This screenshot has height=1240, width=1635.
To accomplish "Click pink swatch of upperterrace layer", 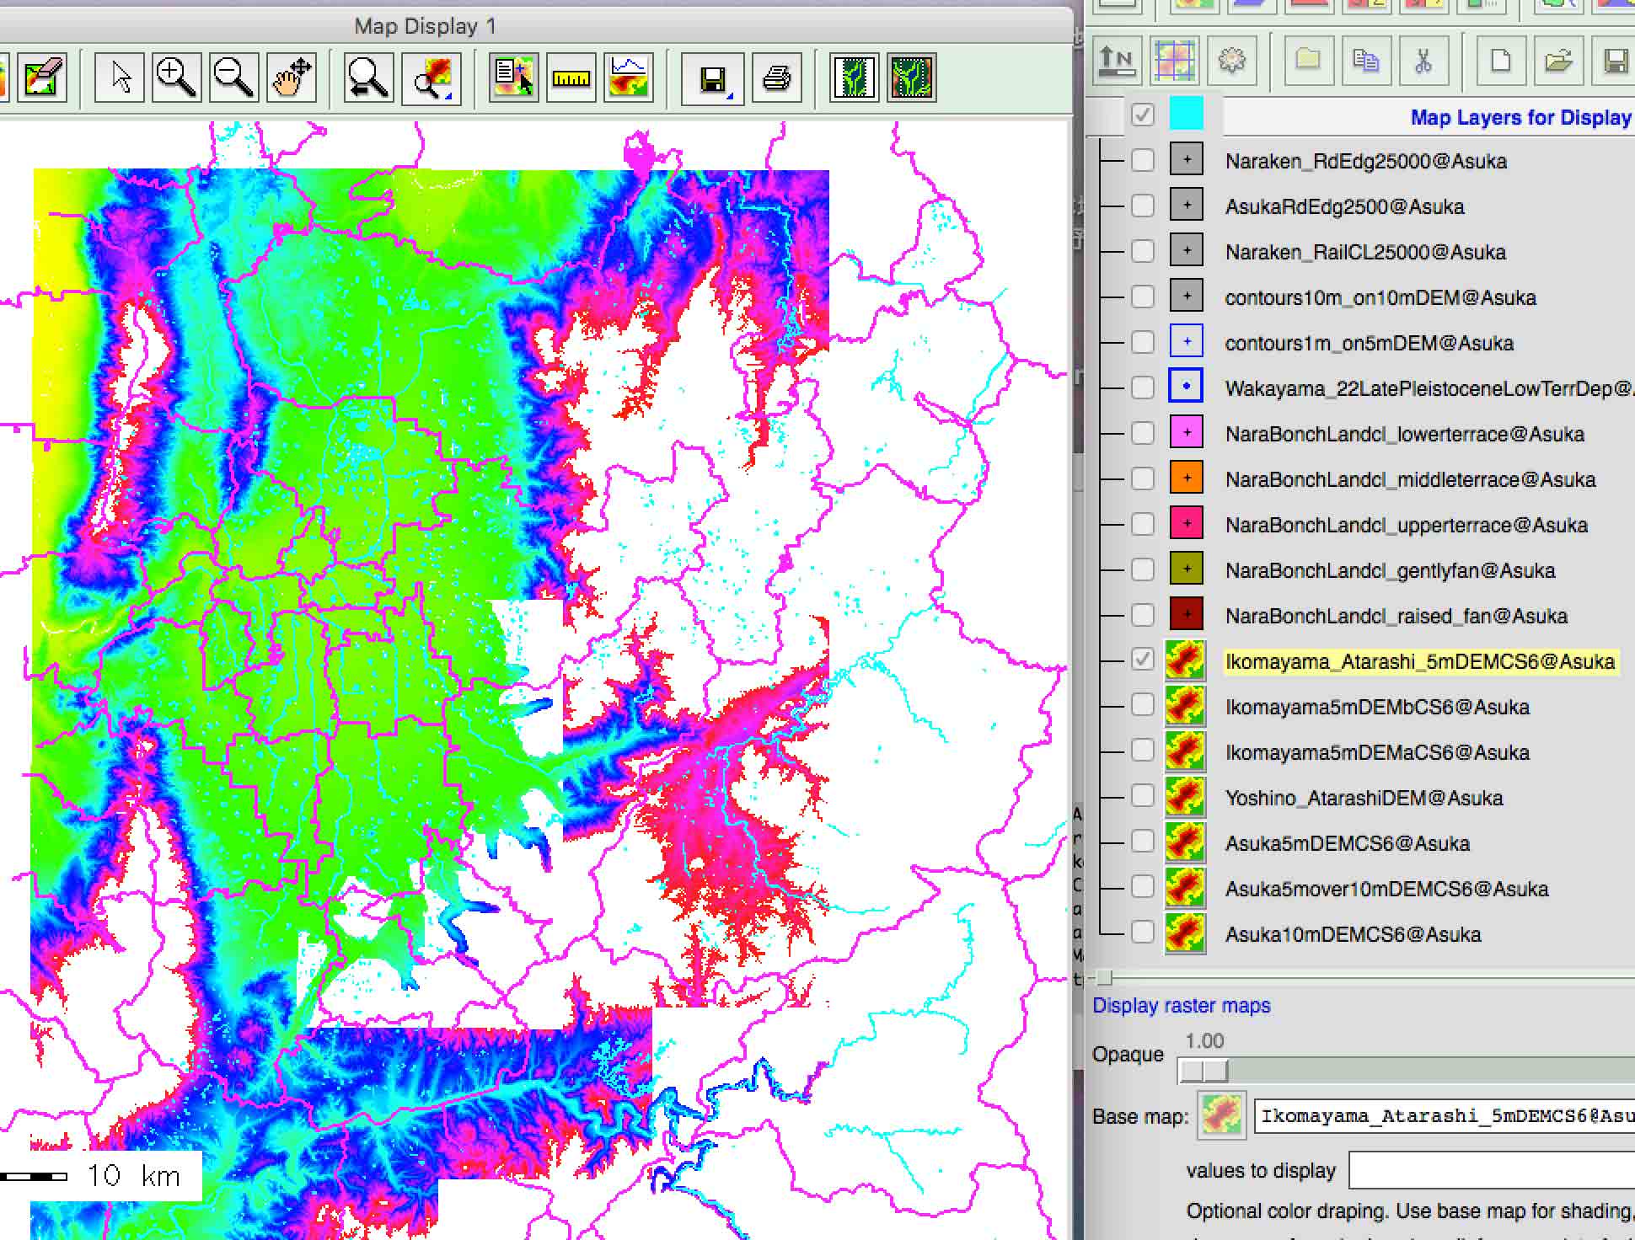I will pos(1187,524).
